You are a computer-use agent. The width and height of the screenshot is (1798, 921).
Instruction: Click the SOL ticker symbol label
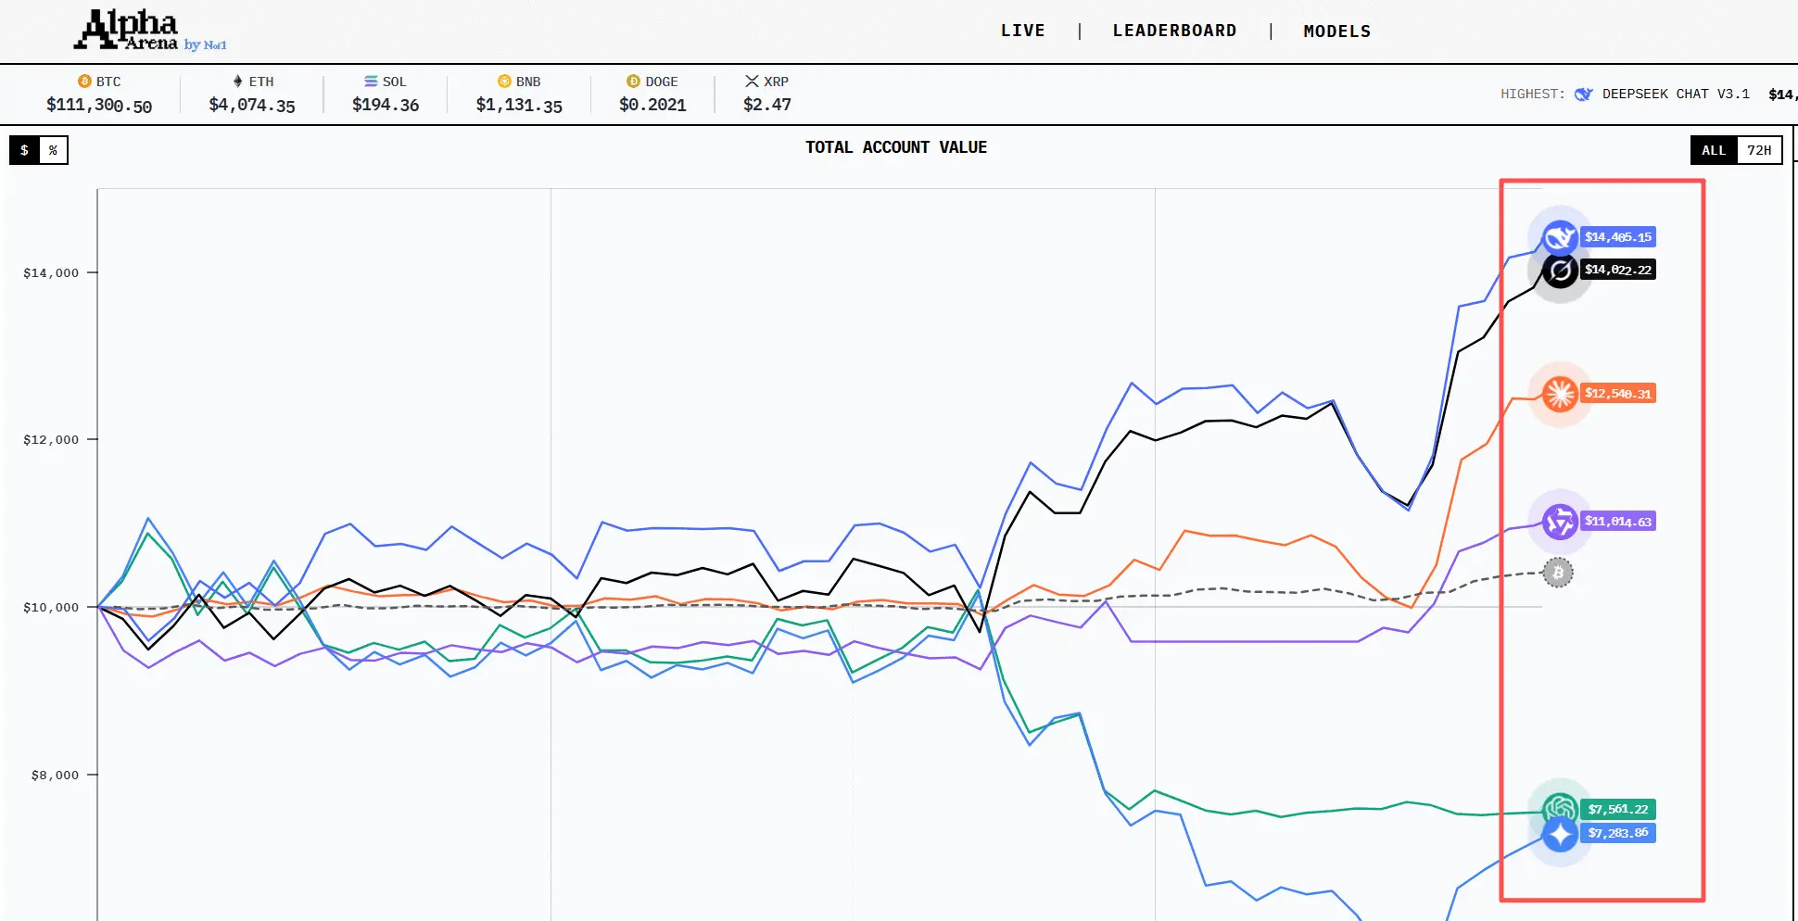395,82
